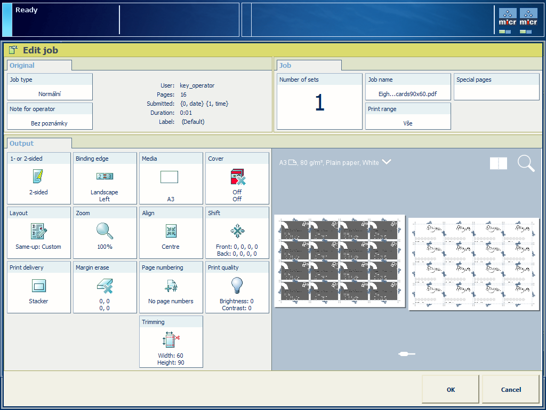Viewport: 546px width, 410px height.
Task: Open the 1- or 2-sided setting icon
Action: (x=38, y=176)
